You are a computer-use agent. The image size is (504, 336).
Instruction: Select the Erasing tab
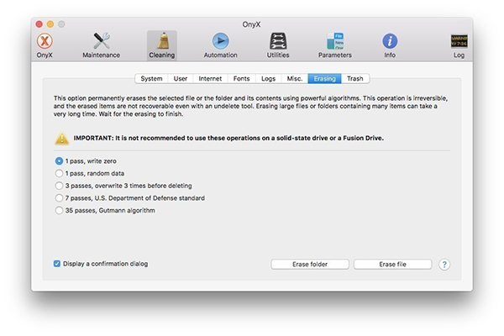[324, 79]
